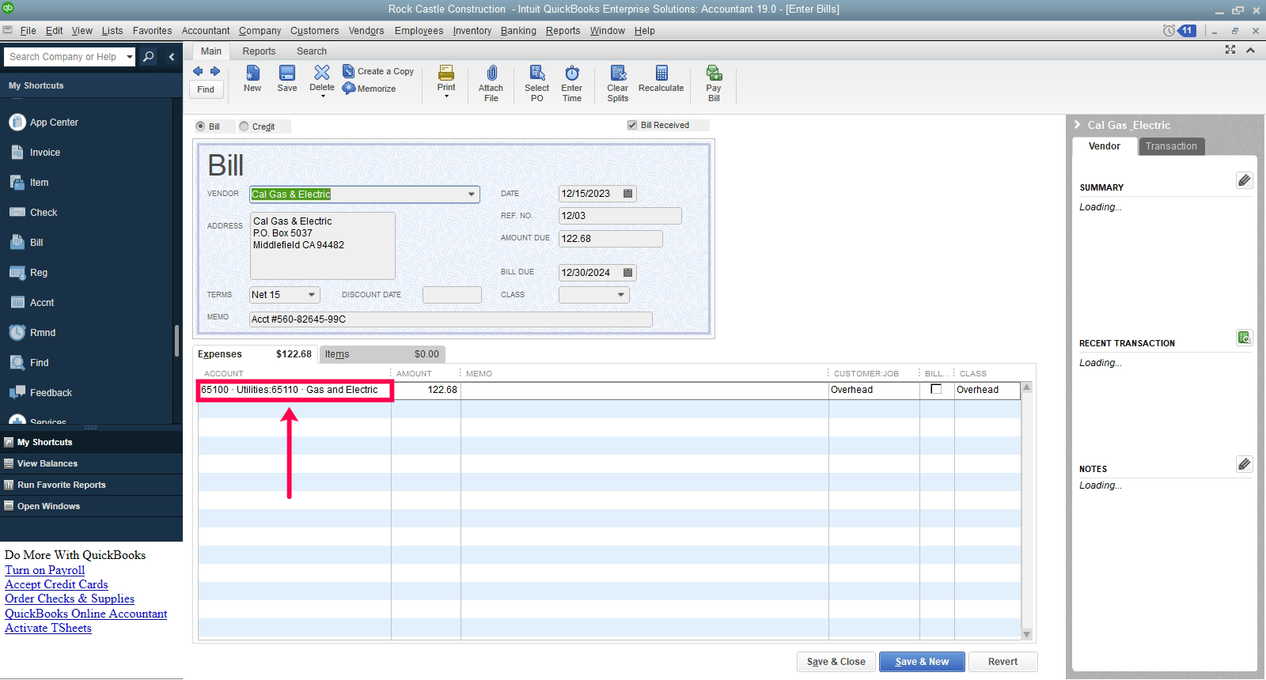Expand the Delete button's dropdown arrow
The image size is (1266, 680).
(x=323, y=96)
